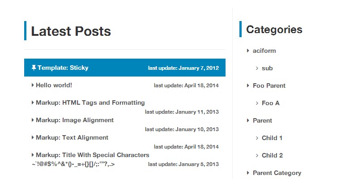Expand the Foo Parent category arrow
Screen dimensions: 358x179
(x=248, y=85)
